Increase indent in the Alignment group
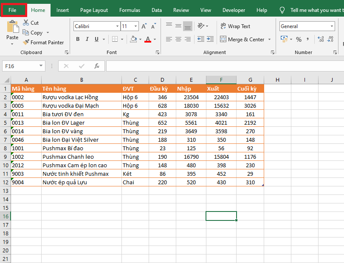 coord(210,39)
